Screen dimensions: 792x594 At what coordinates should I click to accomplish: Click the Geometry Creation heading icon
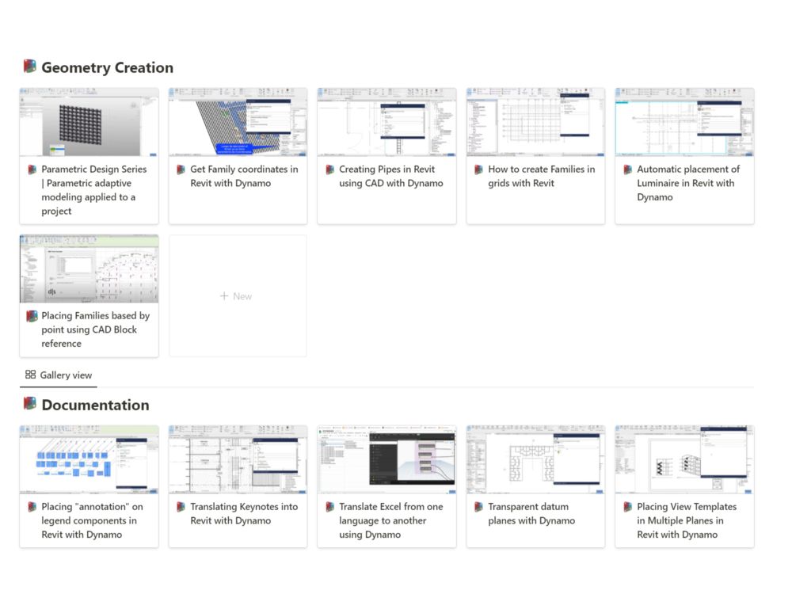30,67
